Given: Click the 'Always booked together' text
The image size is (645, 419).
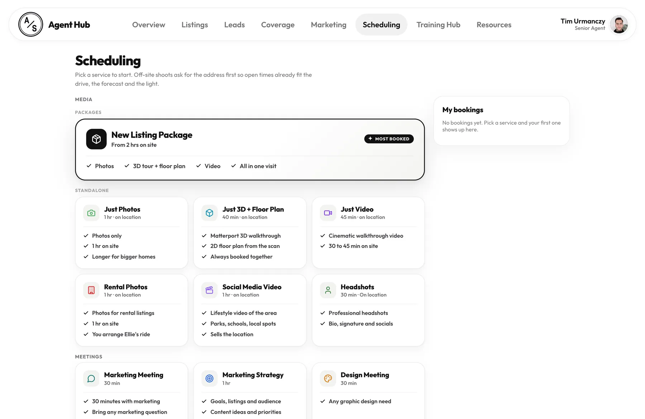Looking at the screenshot, I should pos(242,257).
